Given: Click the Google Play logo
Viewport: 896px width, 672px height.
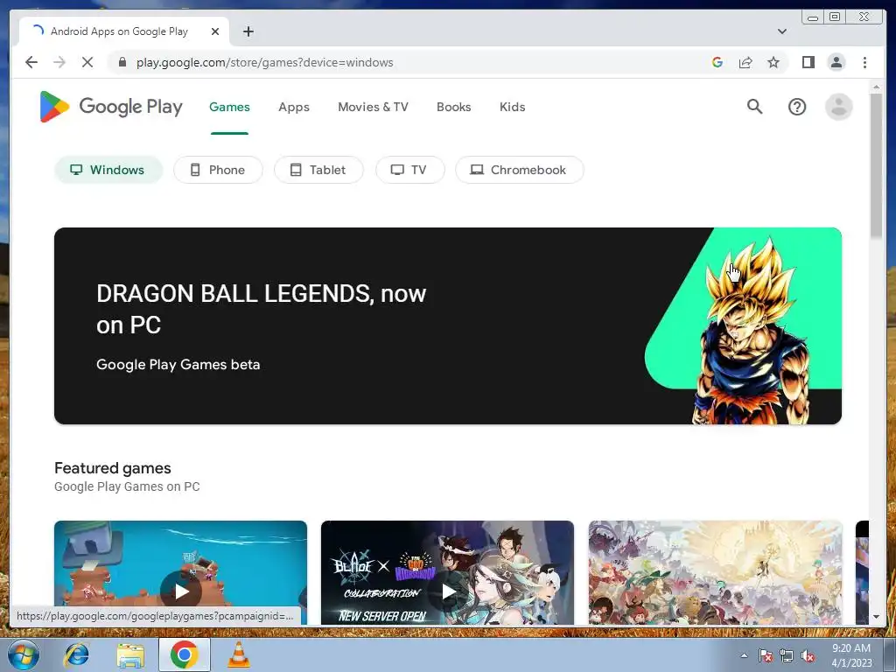Looking at the screenshot, I should tap(111, 106).
